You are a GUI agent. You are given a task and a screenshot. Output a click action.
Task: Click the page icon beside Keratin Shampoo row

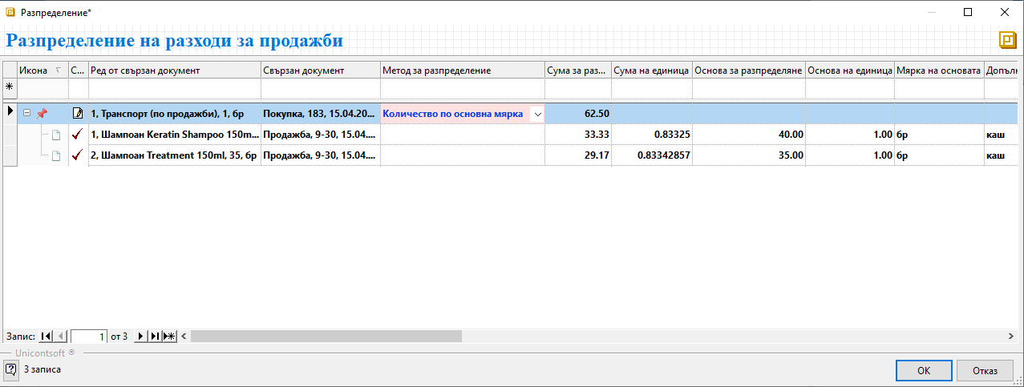pos(56,135)
